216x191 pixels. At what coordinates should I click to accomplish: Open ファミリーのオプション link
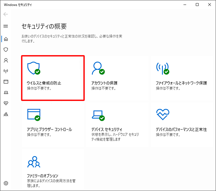pyautogui.click(x=42, y=176)
